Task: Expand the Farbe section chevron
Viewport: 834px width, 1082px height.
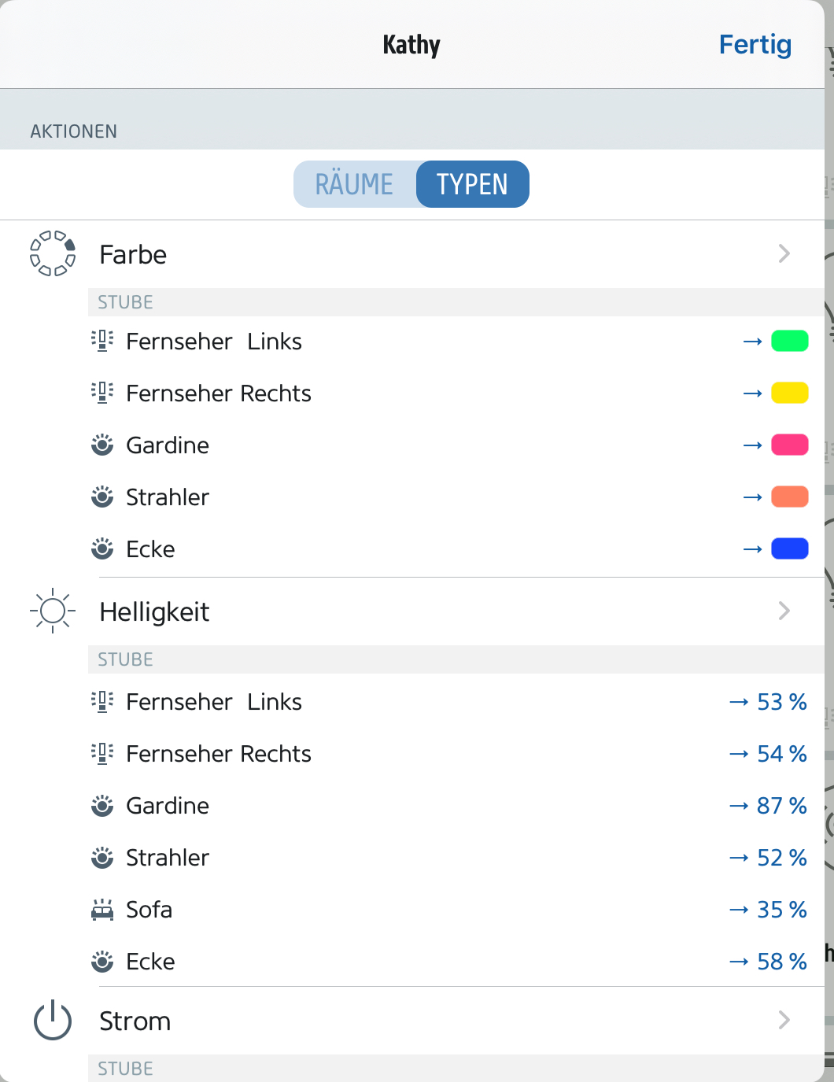Action: [784, 253]
